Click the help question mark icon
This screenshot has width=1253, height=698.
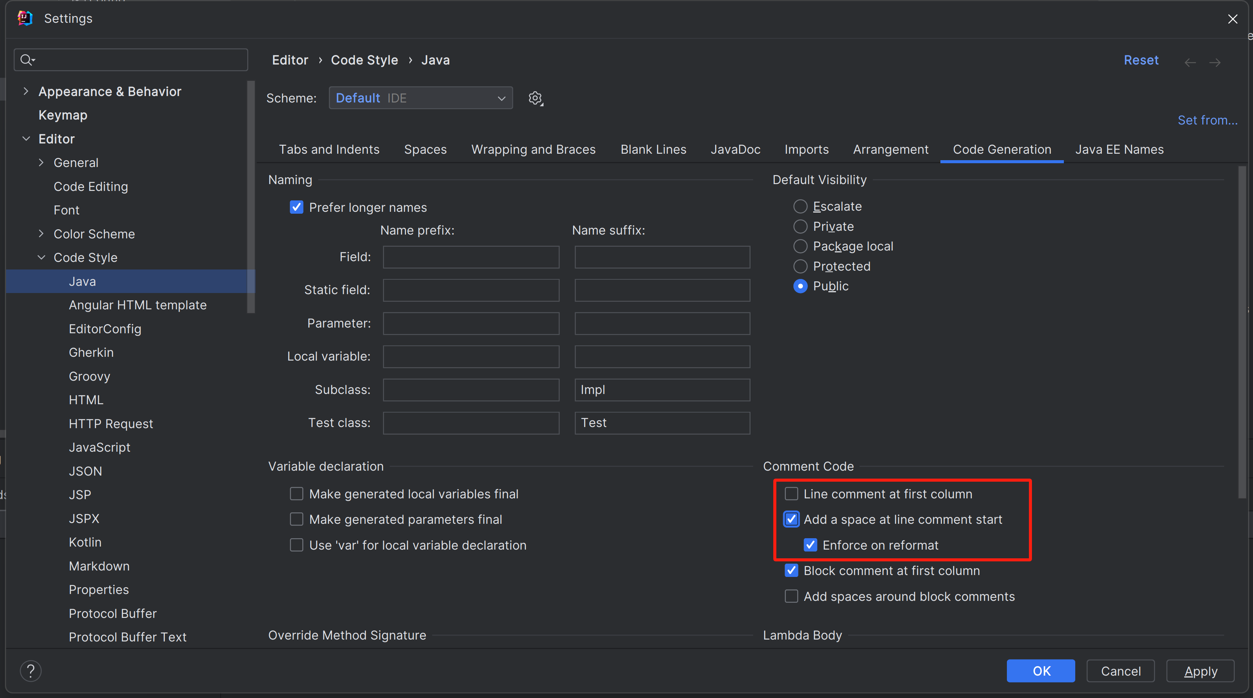tap(31, 671)
